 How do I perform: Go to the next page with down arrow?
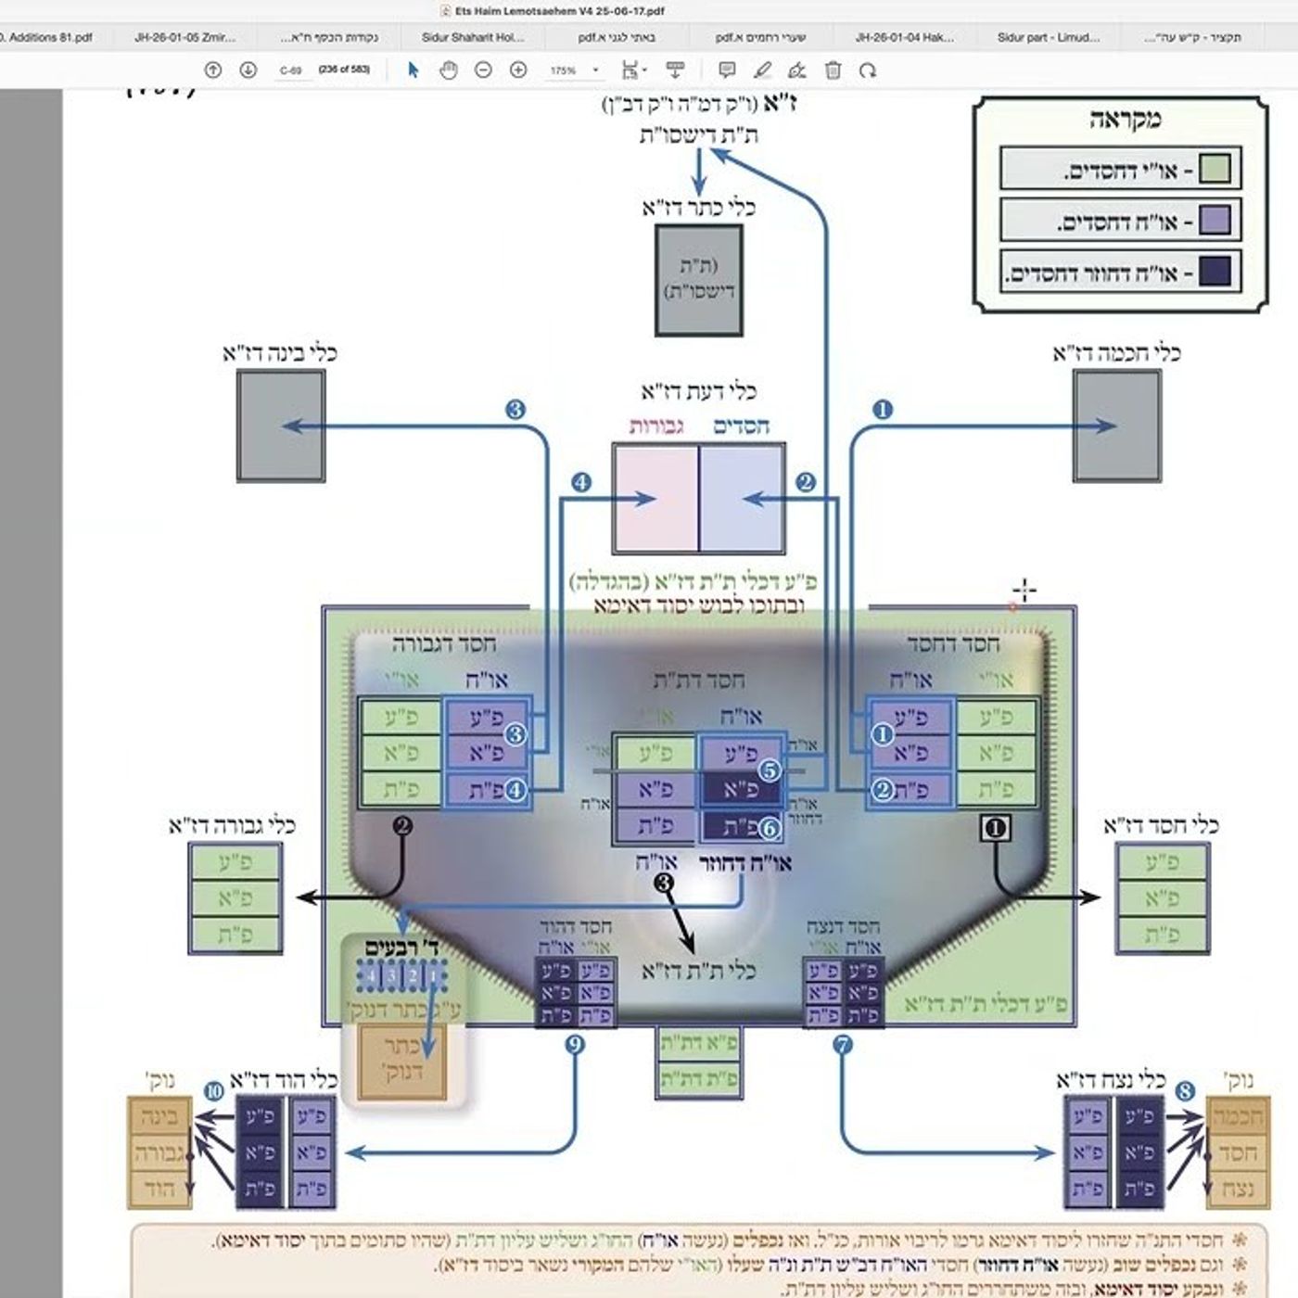click(248, 70)
